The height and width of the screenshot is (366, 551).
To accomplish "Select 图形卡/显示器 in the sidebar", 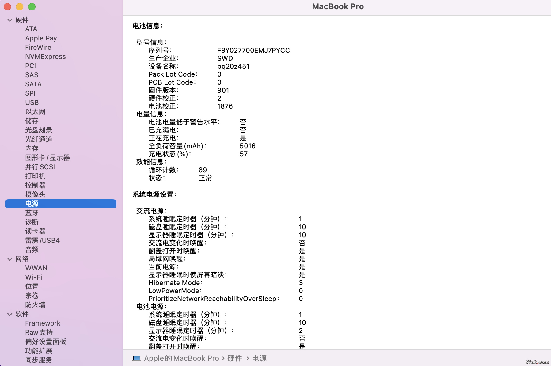I will pyautogui.click(x=47, y=158).
